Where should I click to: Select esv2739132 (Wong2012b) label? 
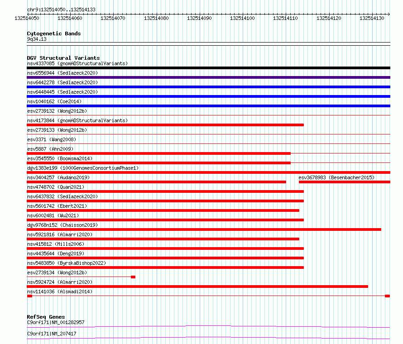pos(57,111)
